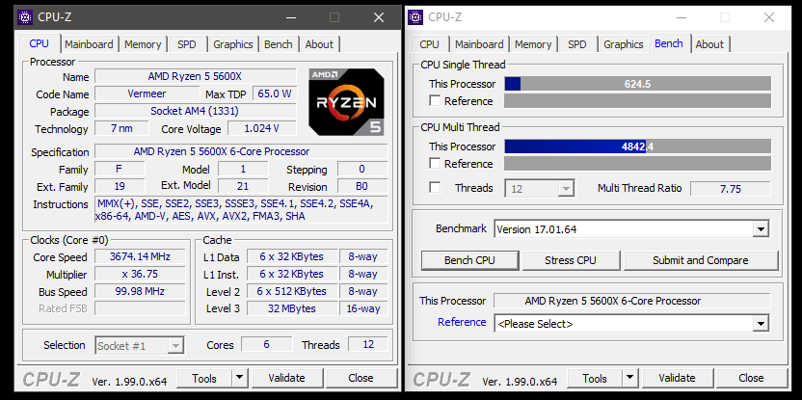
Task: Open Tools dropdown arrow in right window
Action: tap(629, 378)
